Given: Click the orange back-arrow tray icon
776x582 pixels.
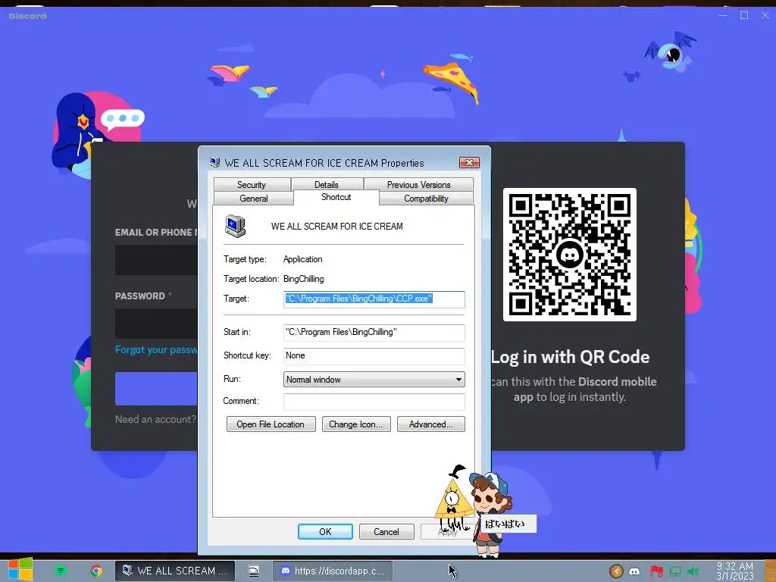Looking at the screenshot, I should [616, 571].
